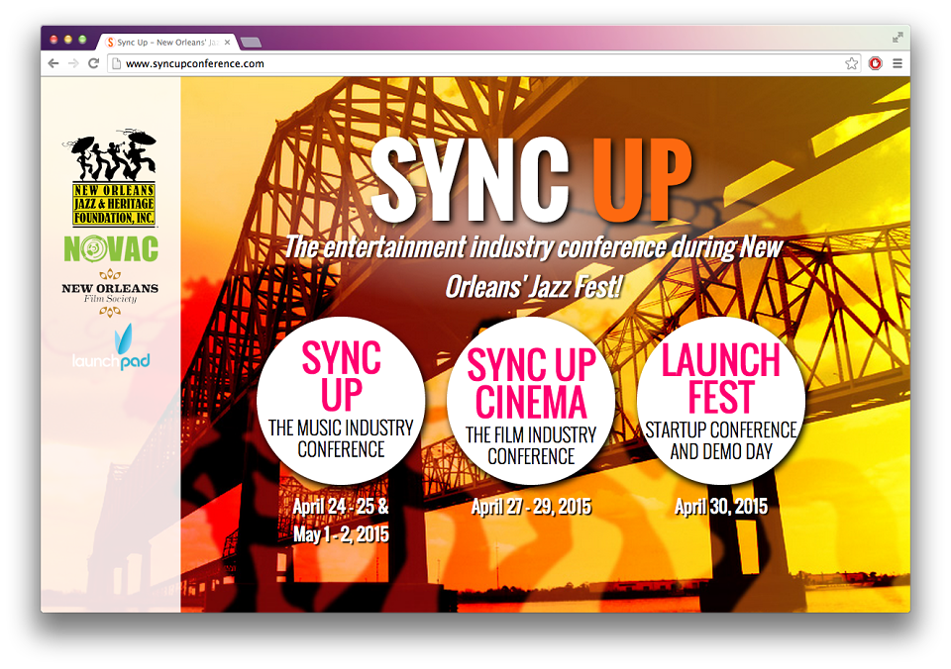Image resolution: width=951 pixels, height=669 pixels.
Task: Click the page icon beside the URL
Action: pos(117,63)
